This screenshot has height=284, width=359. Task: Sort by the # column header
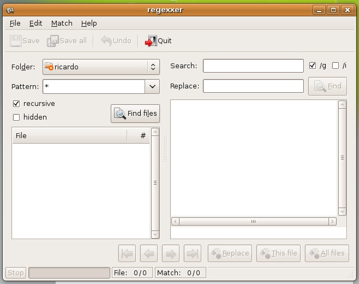[139, 135]
